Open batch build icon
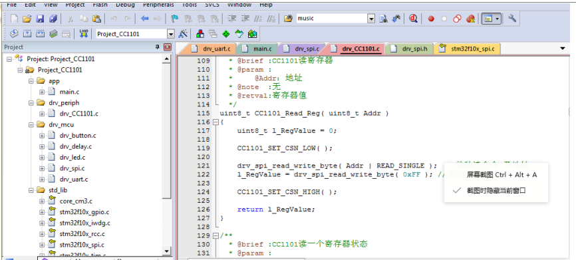The width and height of the screenshot is (576, 260). (53, 34)
